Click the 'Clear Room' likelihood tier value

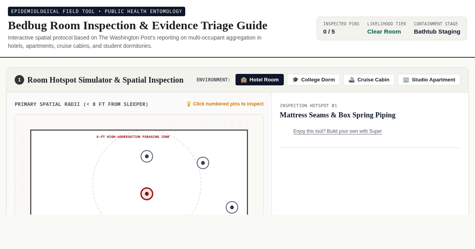[x=384, y=32]
